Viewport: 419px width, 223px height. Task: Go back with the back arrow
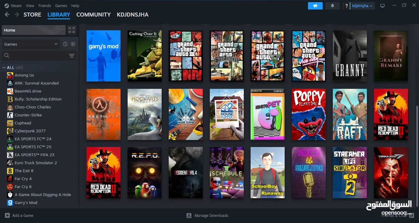[7, 15]
